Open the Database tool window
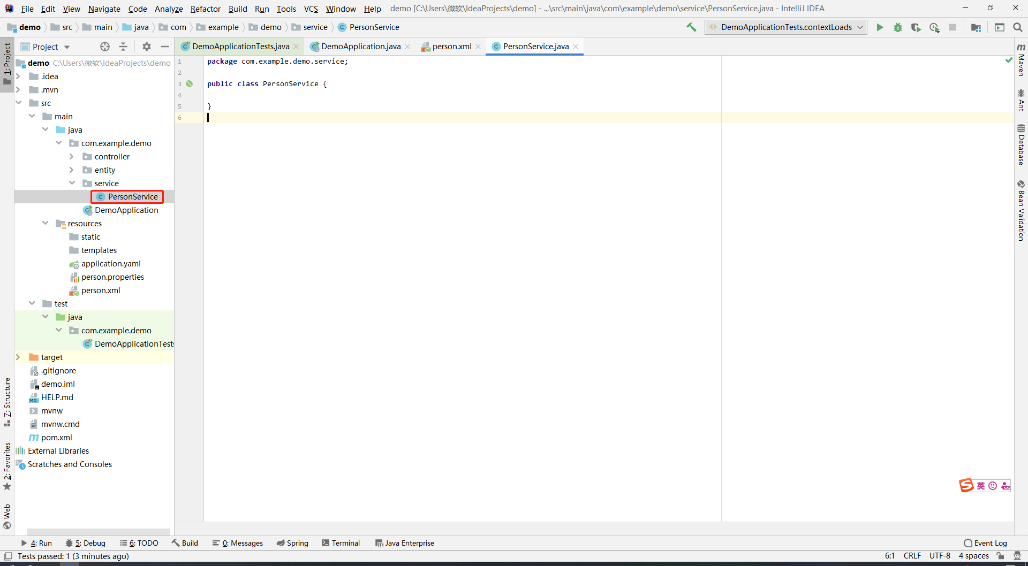Image resolution: width=1028 pixels, height=566 pixels. pos(1021,144)
